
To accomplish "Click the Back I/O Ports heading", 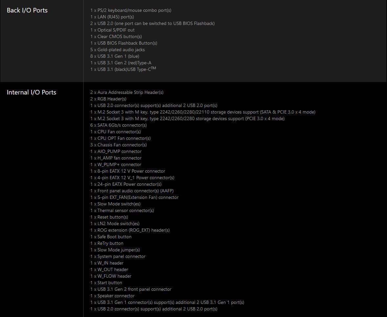I will [27, 11].
